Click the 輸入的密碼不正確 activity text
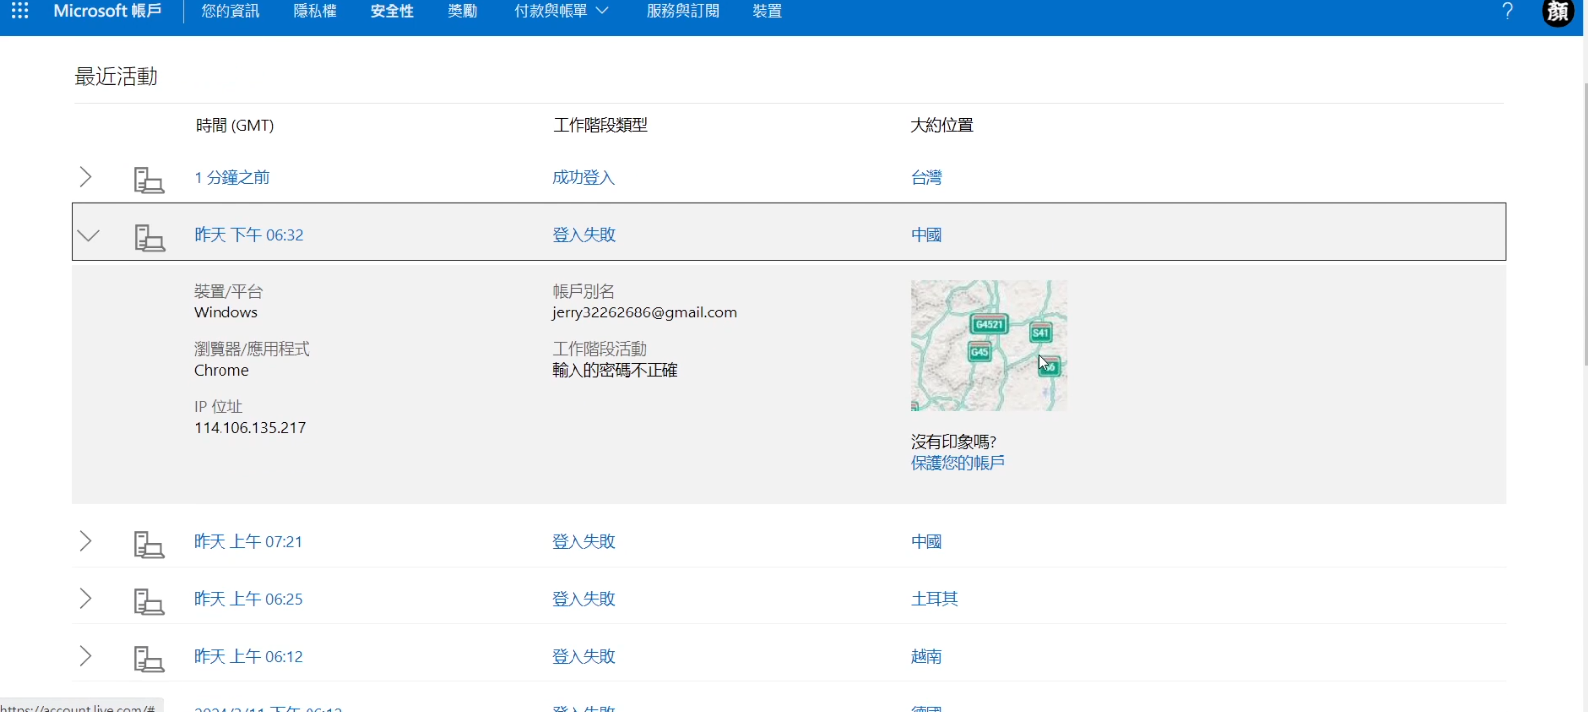The height and width of the screenshot is (712, 1588). tap(615, 371)
